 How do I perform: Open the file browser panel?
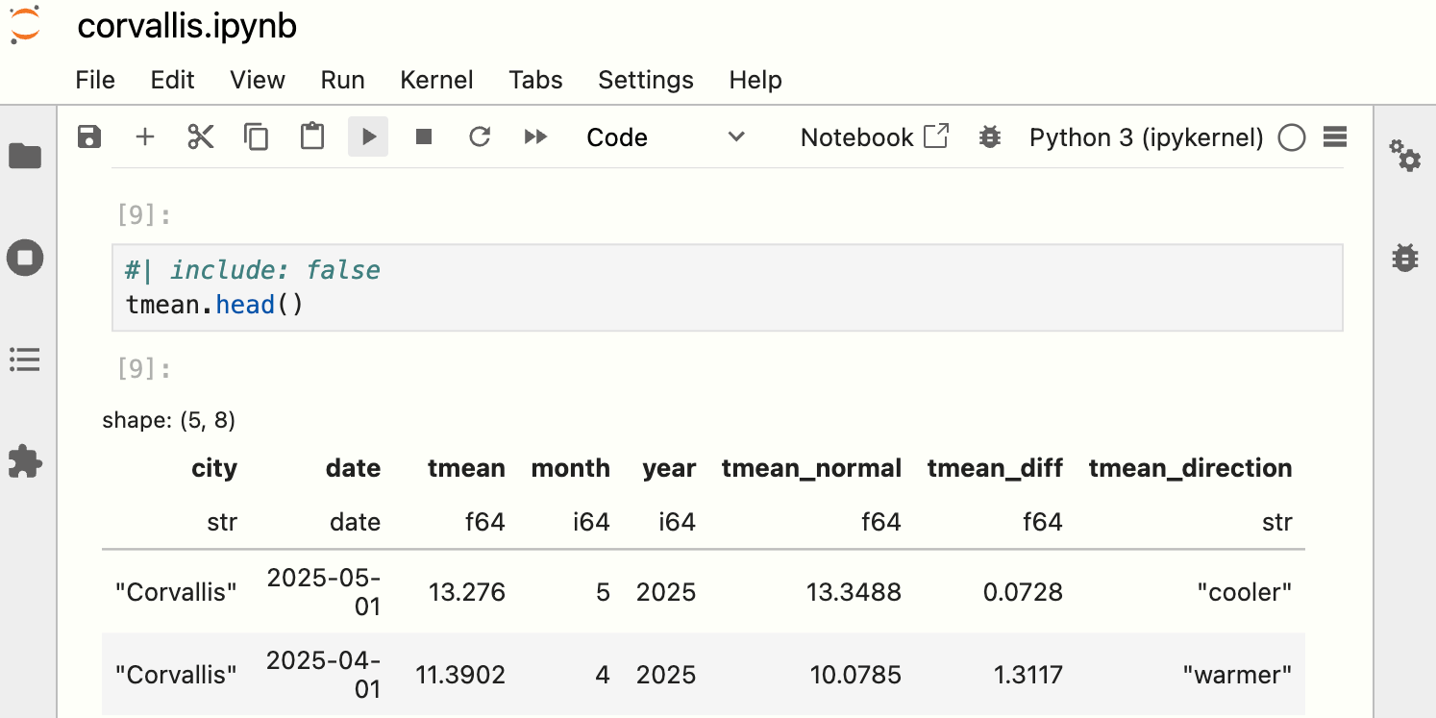click(24, 157)
